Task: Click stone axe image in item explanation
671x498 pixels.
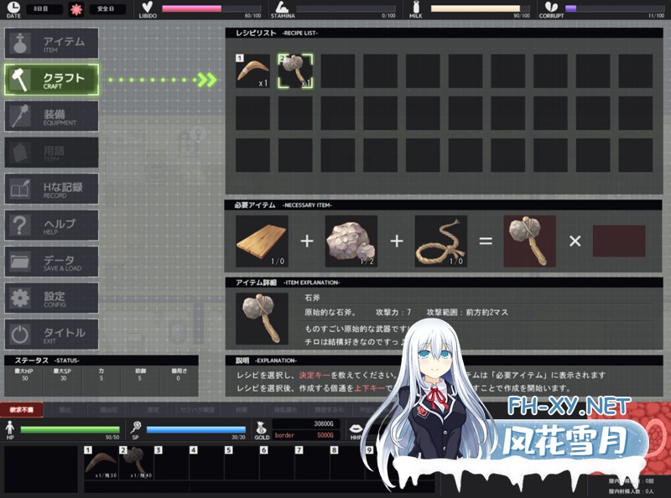Action: point(262,319)
